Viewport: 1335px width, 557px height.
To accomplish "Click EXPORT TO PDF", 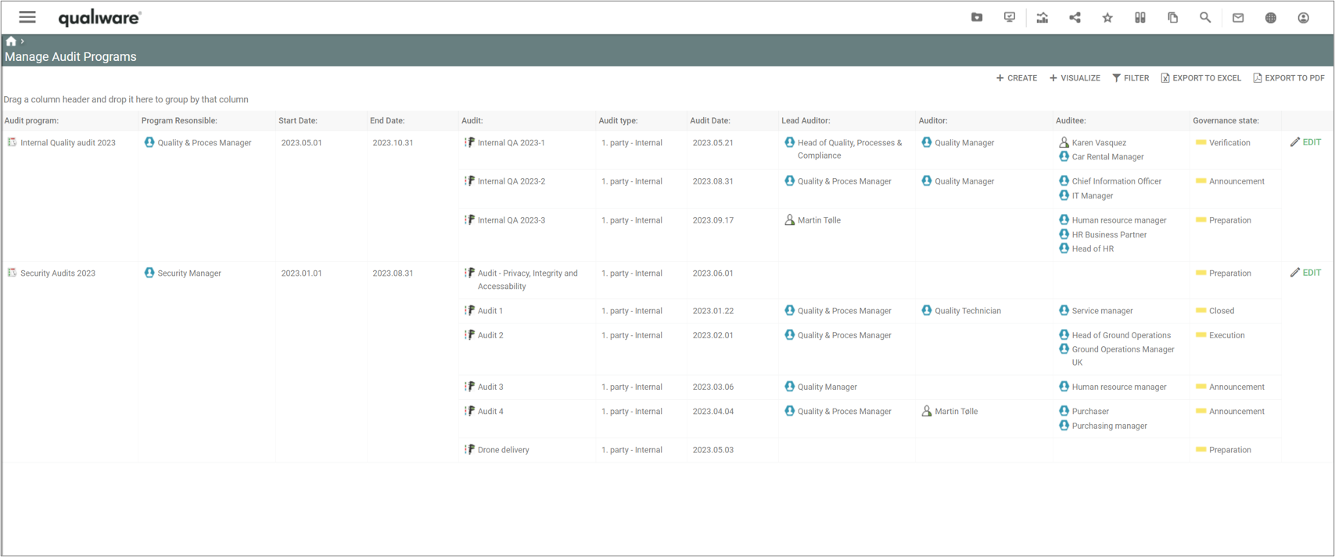I will 1289,78.
